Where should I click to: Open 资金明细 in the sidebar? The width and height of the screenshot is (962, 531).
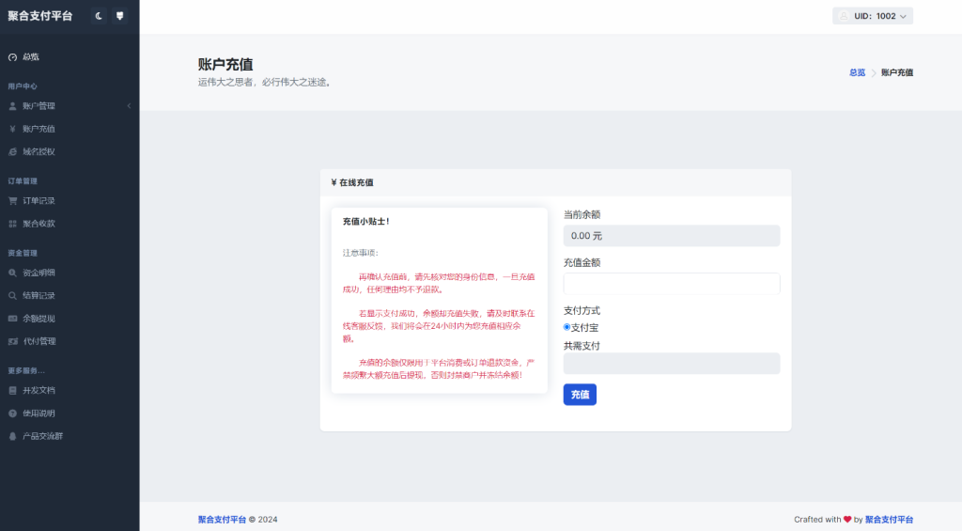[39, 273]
